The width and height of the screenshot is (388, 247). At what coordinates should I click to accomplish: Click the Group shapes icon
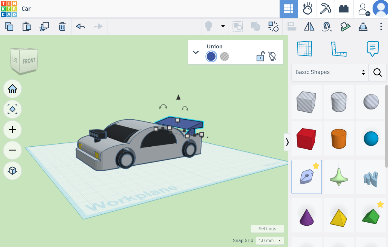tap(238, 26)
